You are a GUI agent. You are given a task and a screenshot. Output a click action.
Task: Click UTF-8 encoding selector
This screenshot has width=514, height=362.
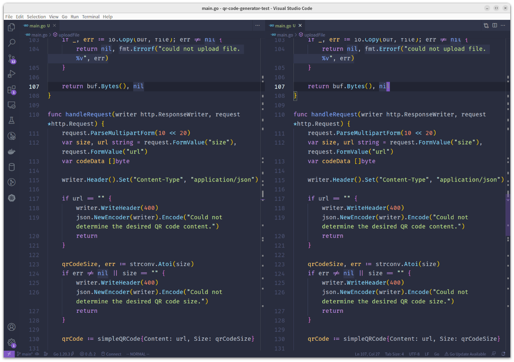[x=414, y=354]
